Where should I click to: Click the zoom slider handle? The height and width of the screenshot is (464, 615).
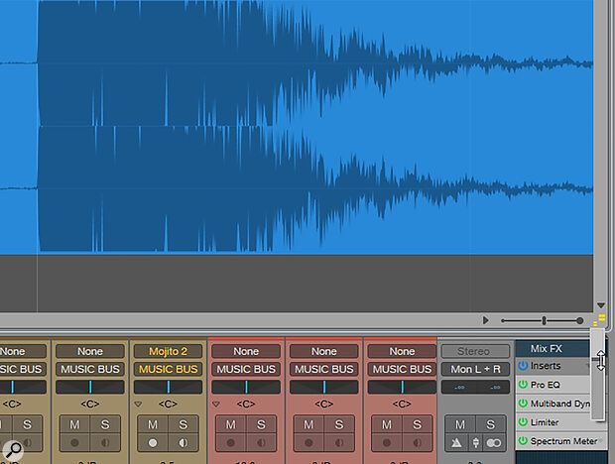544,320
